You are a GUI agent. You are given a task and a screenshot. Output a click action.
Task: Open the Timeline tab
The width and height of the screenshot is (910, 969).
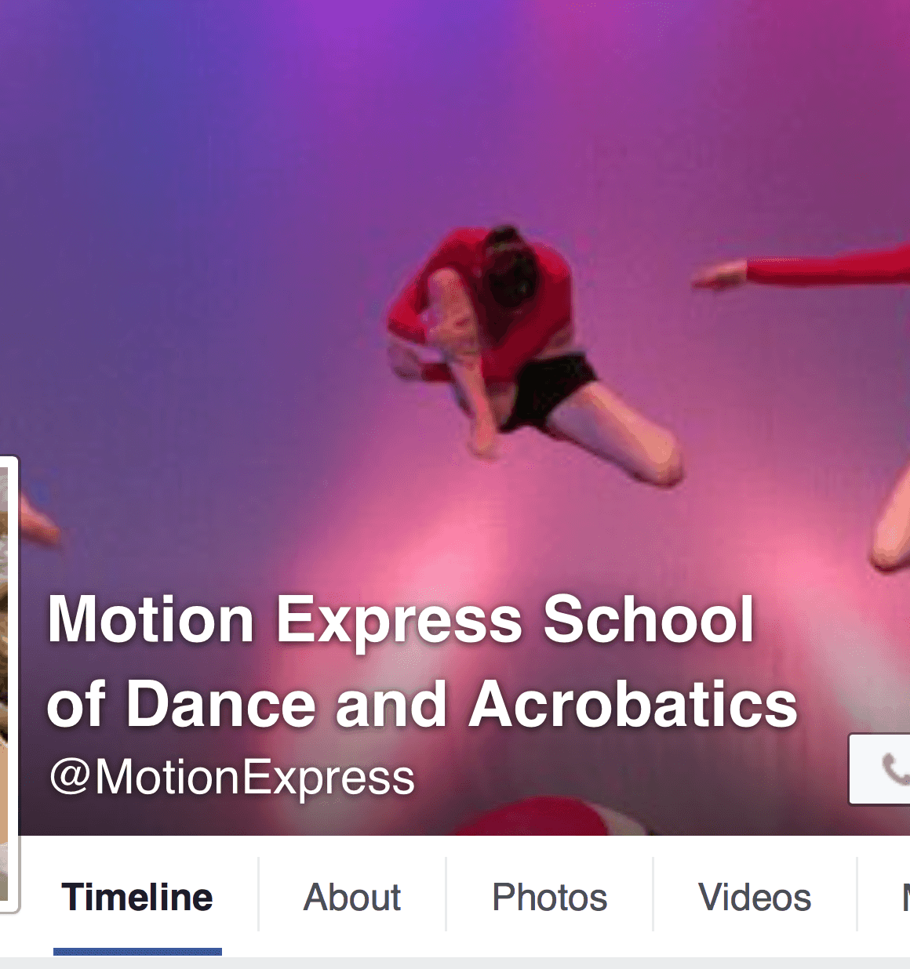coord(137,897)
